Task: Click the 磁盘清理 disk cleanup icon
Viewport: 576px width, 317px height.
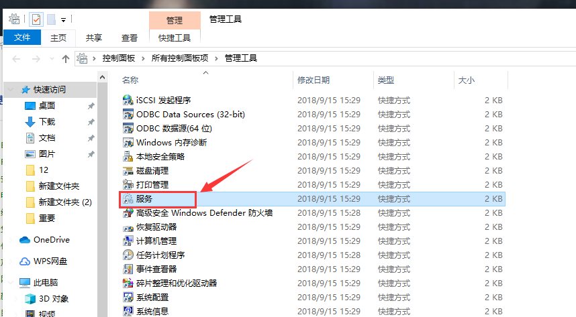Action: (x=128, y=170)
